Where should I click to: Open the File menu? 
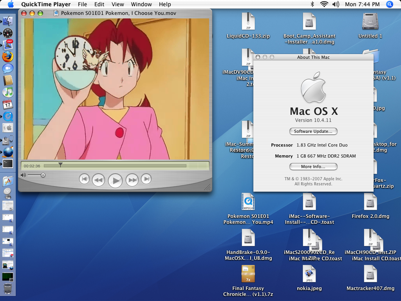tap(82, 4)
